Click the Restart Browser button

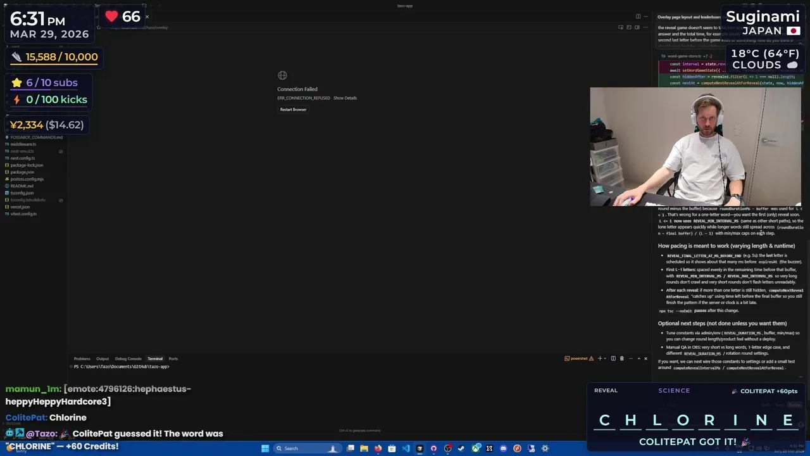click(293, 110)
